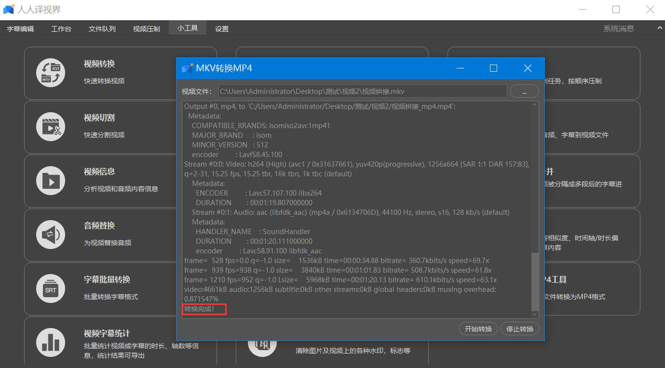Image resolution: width=665 pixels, height=368 pixels.
Task: Minimize the MKV转换MP4 dialog
Action: point(460,68)
